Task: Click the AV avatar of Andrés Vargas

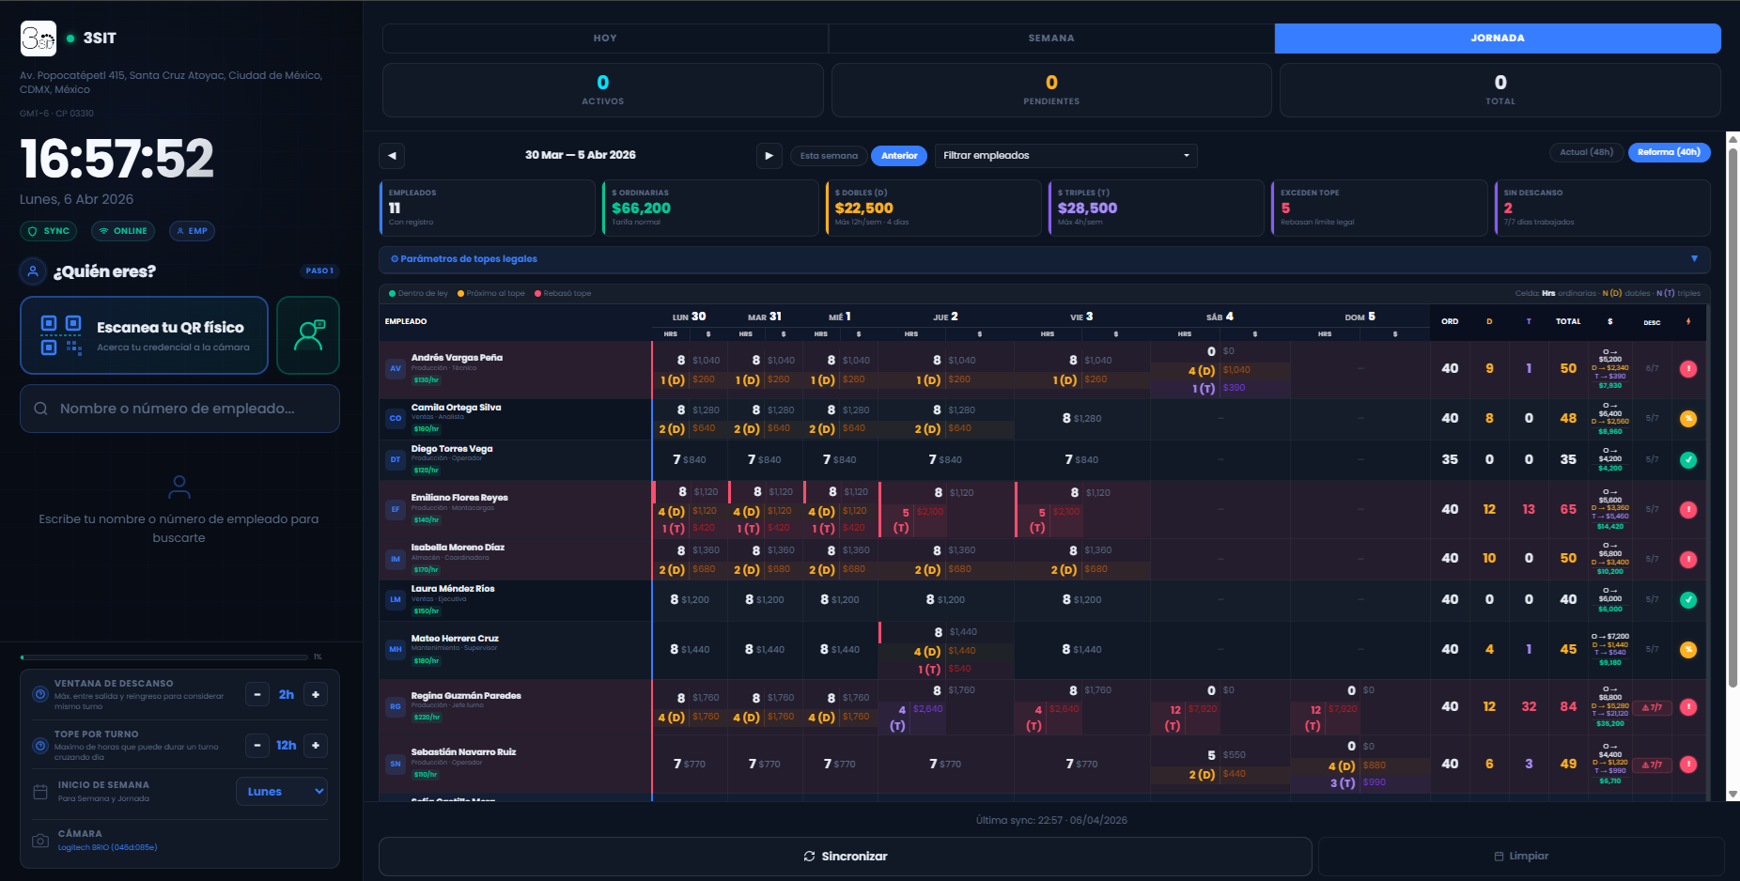Action: point(396,368)
